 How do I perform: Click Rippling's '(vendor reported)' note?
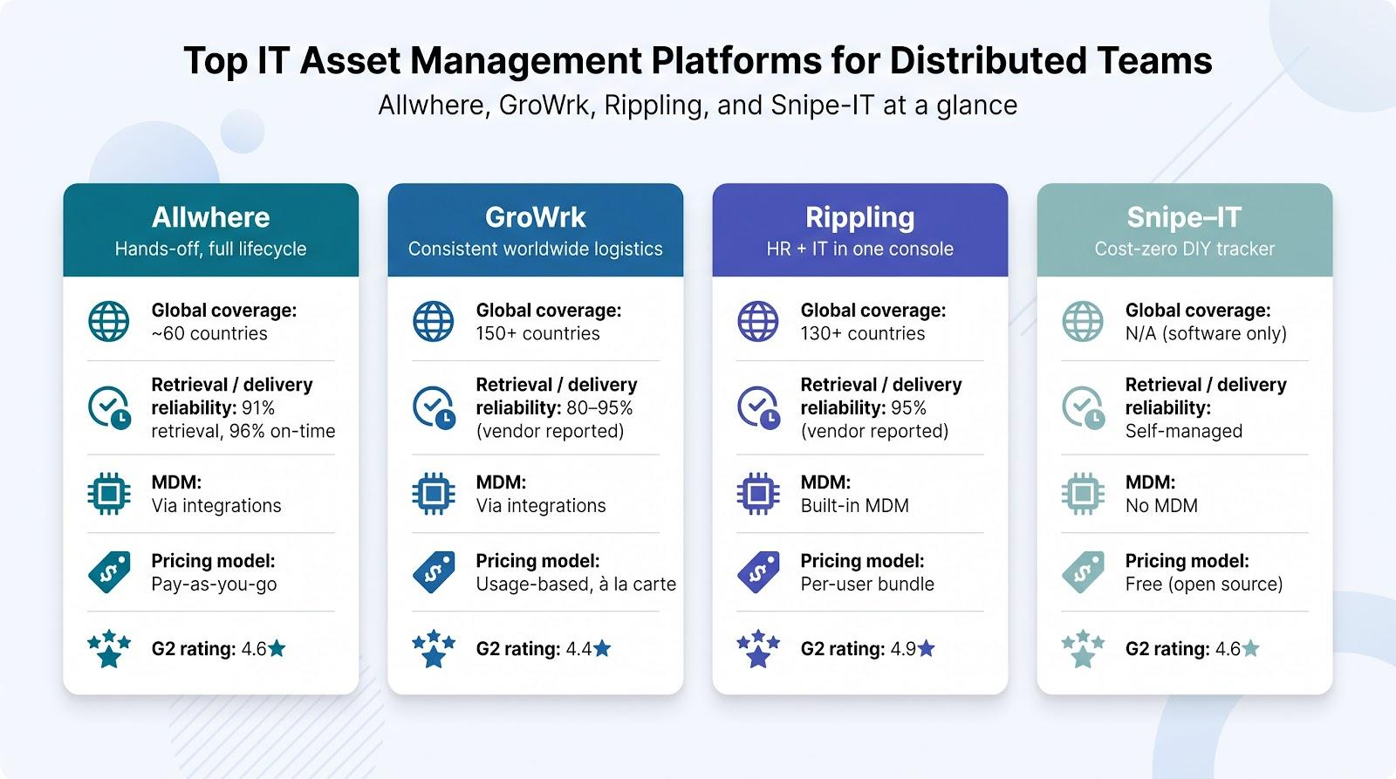point(874,432)
